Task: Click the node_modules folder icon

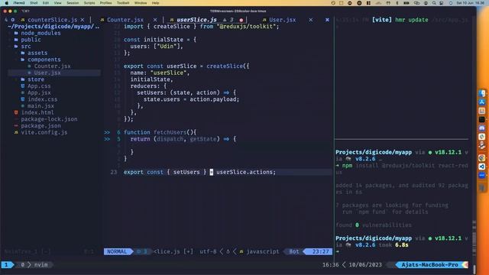Action: (x=16, y=33)
